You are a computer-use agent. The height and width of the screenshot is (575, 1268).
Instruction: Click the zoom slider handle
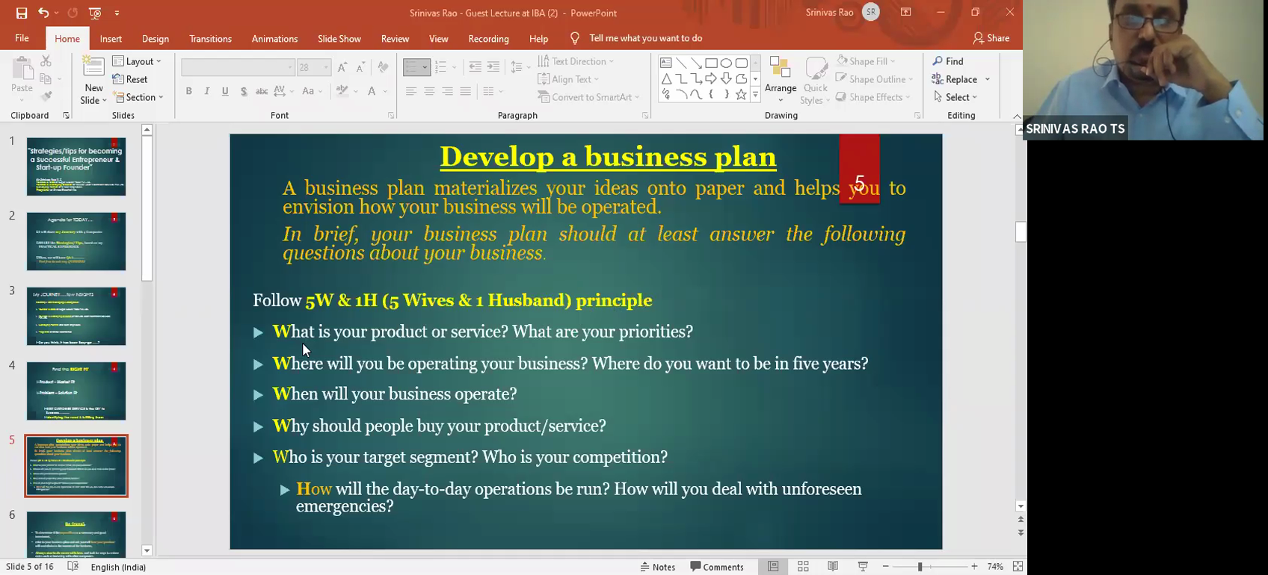(x=920, y=567)
